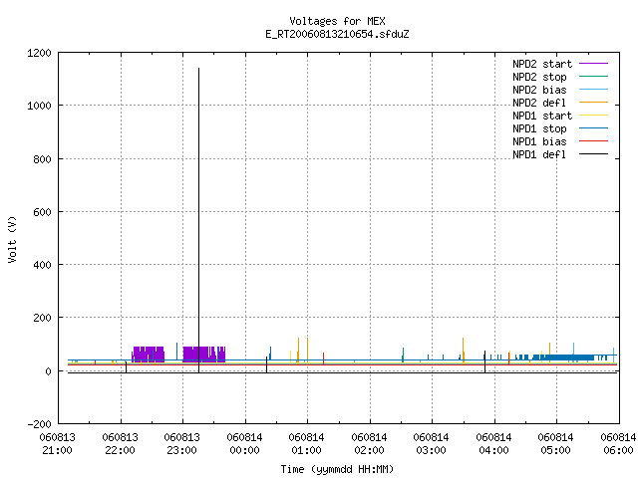The width and height of the screenshot is (638, 478).
Task: Select the 'NPD1 start' legend label
Action: click(542, 116)
